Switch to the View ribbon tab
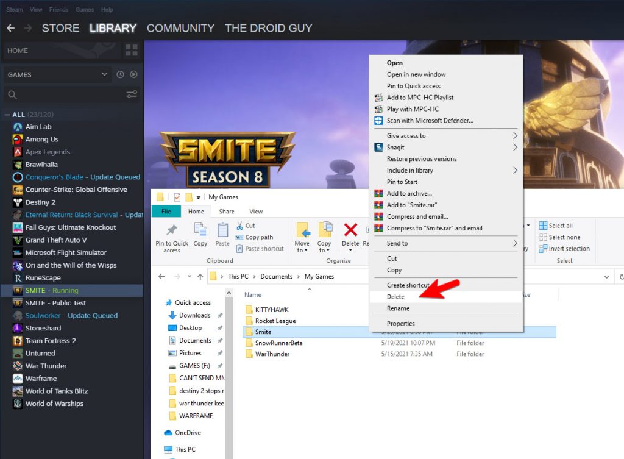The height and width of the screenshot is (459, 624). click(x=256, y=212)
